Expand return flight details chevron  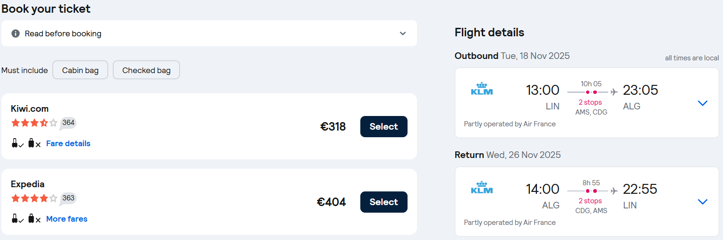point(703,202)
